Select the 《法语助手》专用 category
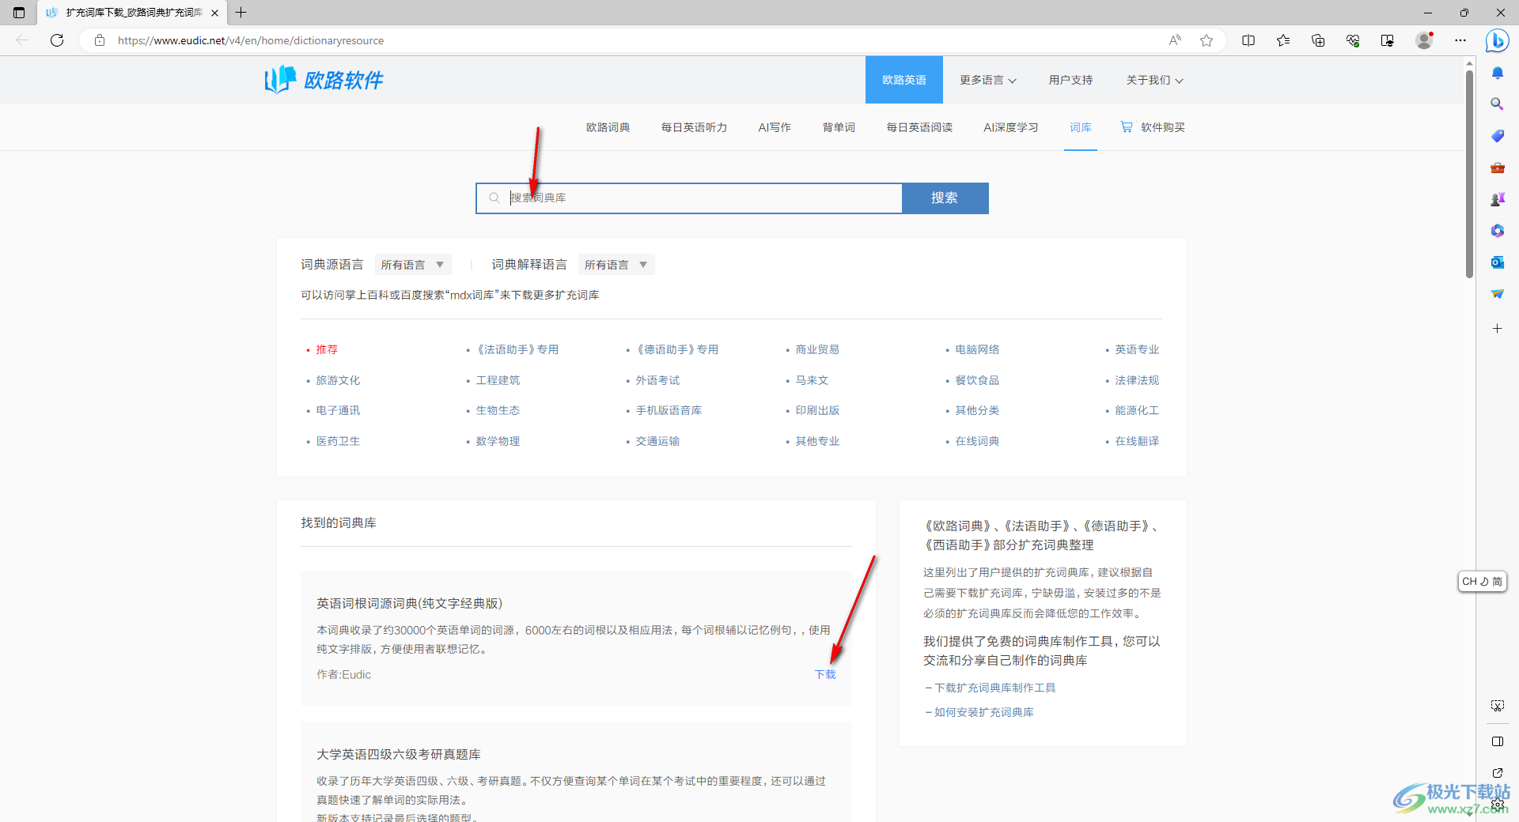The width and height of the screenshot is (1519, 822). coord(517,349)
